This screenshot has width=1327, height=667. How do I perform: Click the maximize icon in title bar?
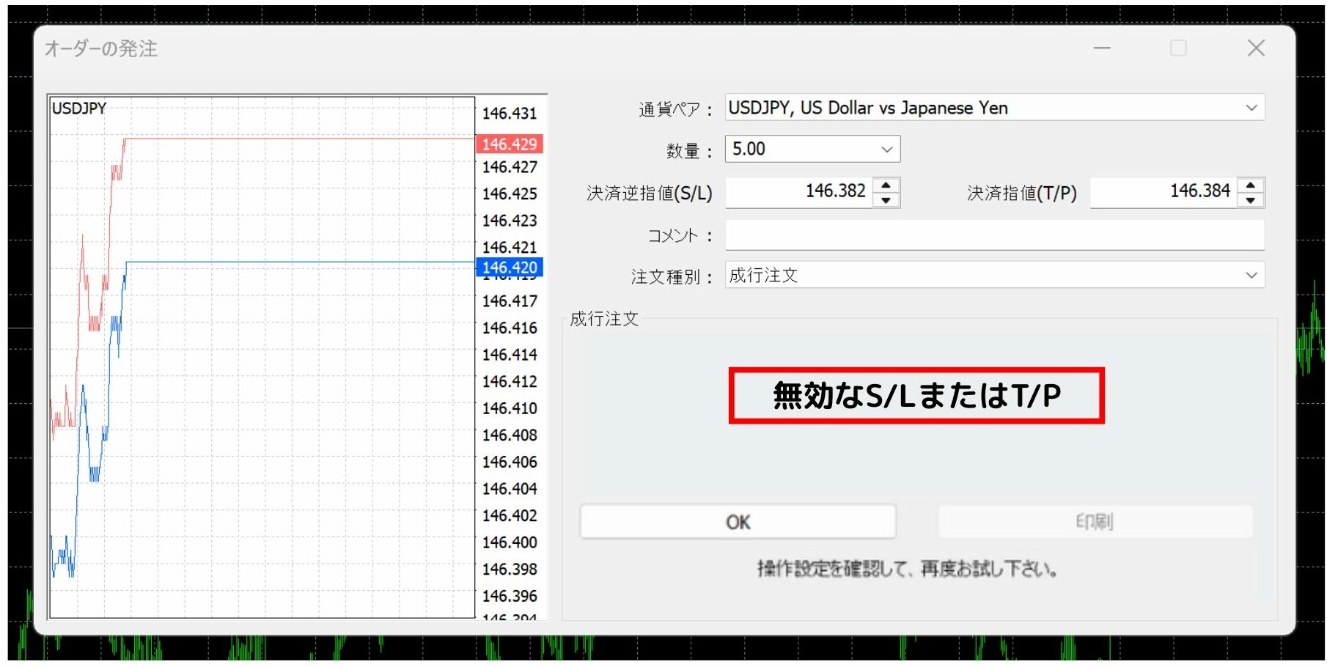point(1178,48)
